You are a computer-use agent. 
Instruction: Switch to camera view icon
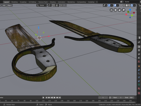pyautogui.click(x=115, y=10)
